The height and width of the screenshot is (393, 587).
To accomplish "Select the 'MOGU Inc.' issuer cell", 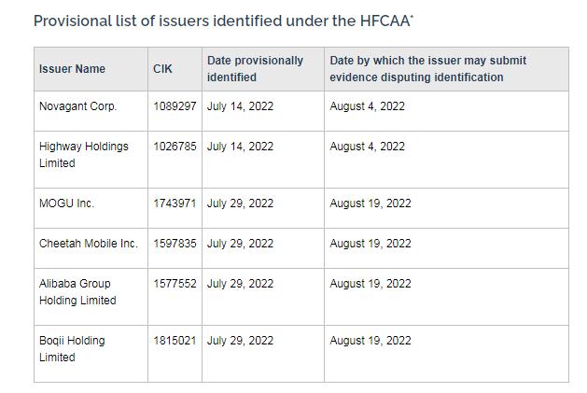I will click(66, 204).
